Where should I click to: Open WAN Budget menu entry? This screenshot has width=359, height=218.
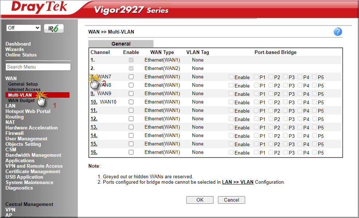pyautogui.click(x=21, y=101)
